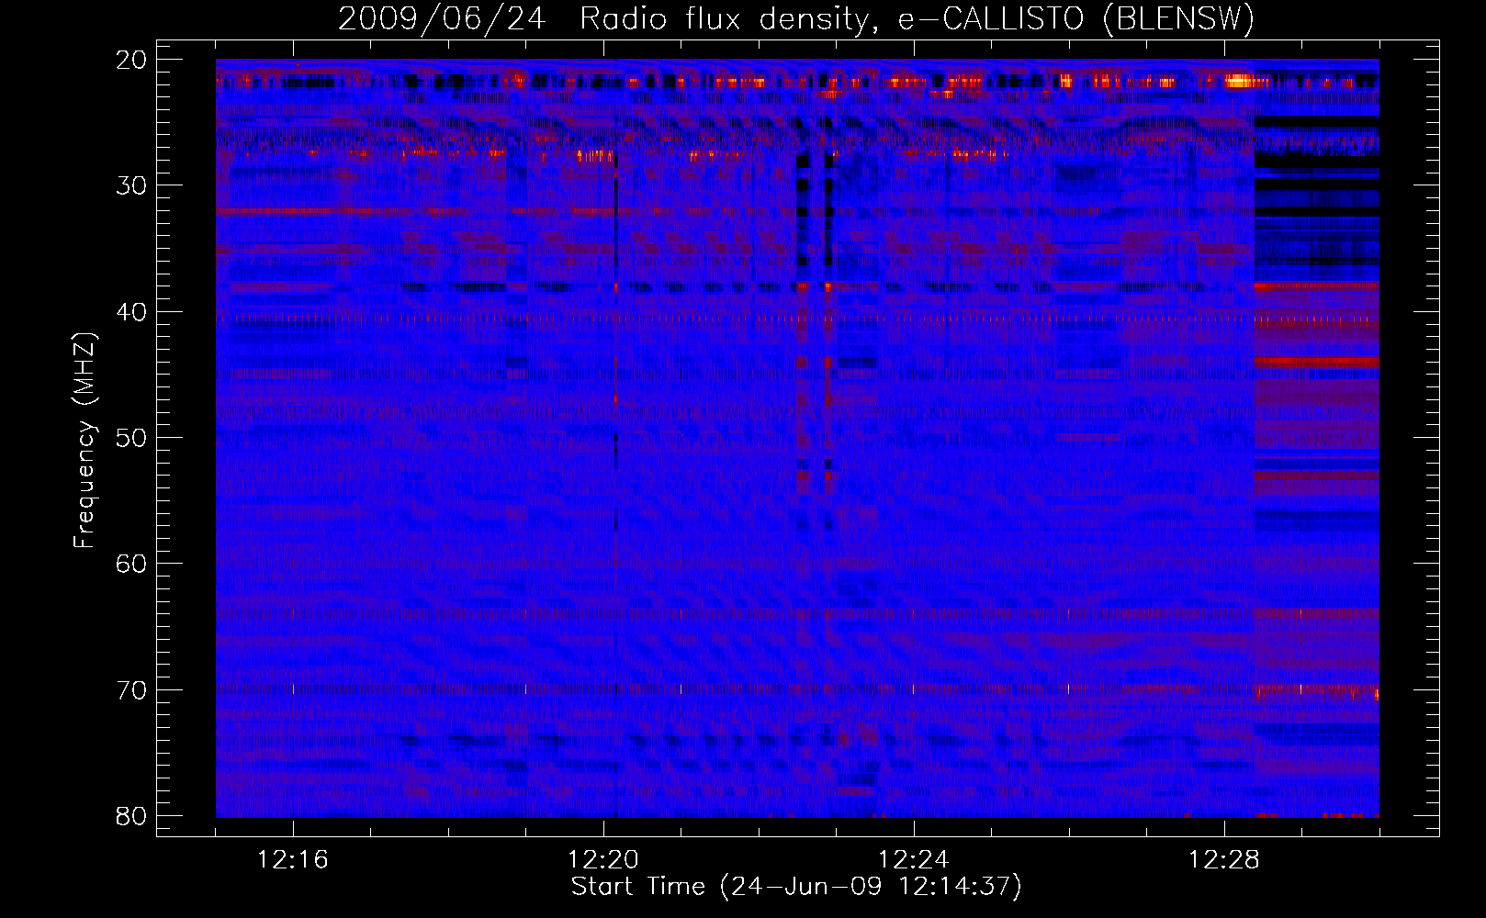Click the 12:28 time tick label
This screenshot has width=1486, height=918.
1224,860
